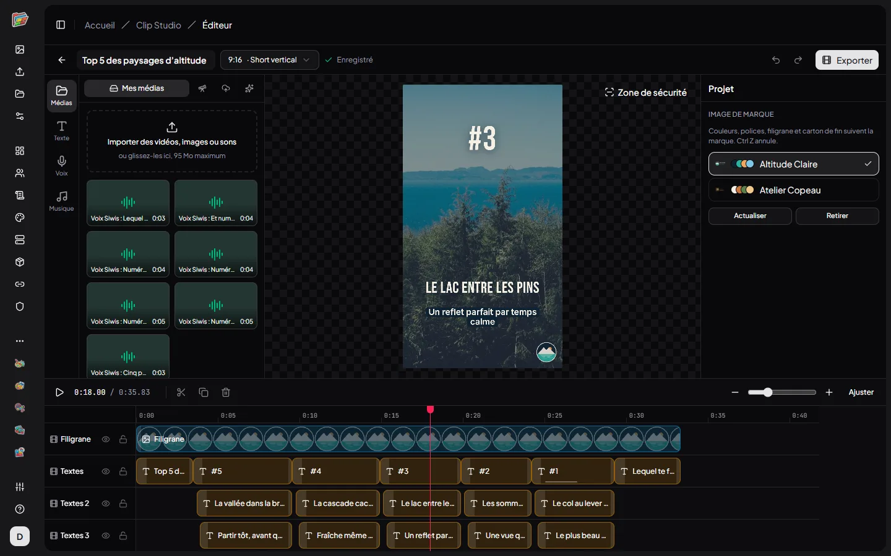
Task: Open the telescope explore tab in media panel
Action: coord(202,88)
